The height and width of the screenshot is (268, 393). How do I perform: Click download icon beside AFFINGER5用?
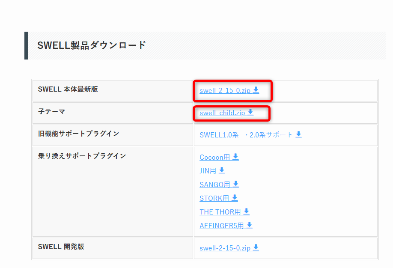pyautogui.click(x=250, y=225)
